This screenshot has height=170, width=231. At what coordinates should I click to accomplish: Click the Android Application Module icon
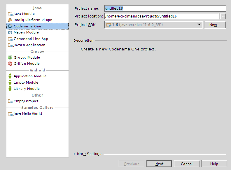click(10, 76)
